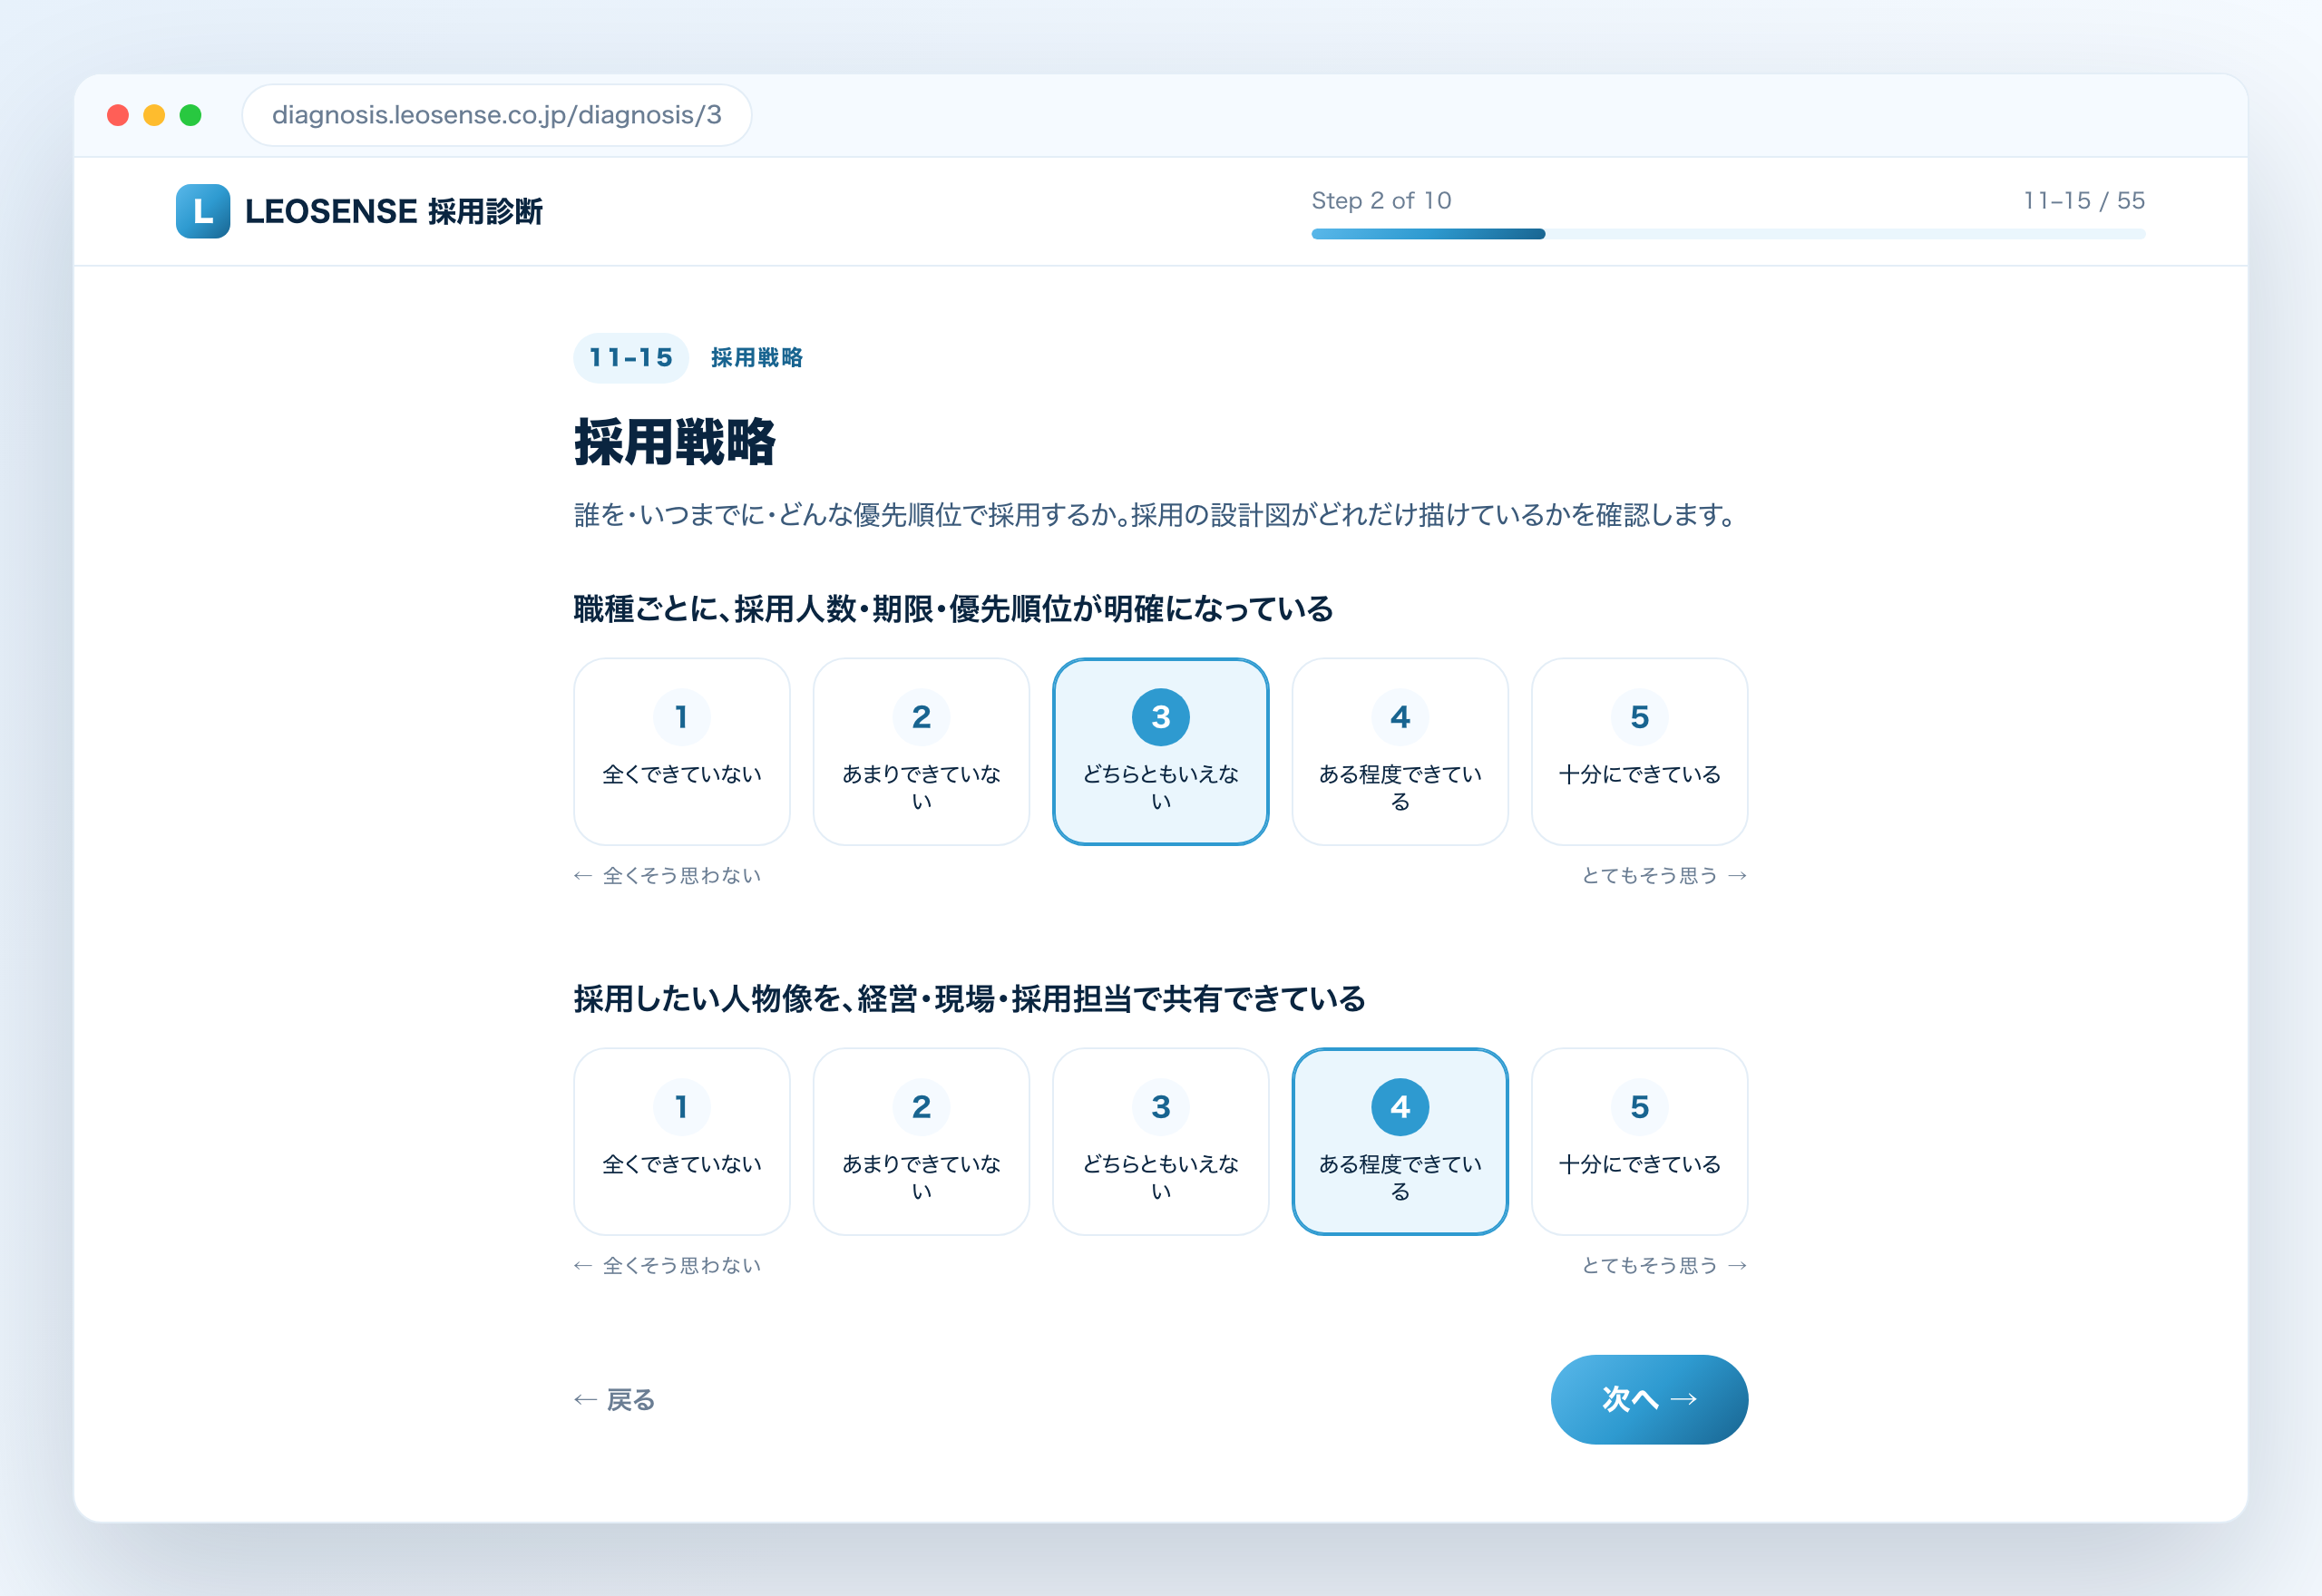Select rating 5 for 職種ごとに question

[1639, 751]
